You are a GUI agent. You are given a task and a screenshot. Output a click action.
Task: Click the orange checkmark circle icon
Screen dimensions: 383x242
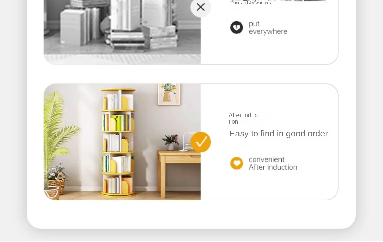[201, 142]
